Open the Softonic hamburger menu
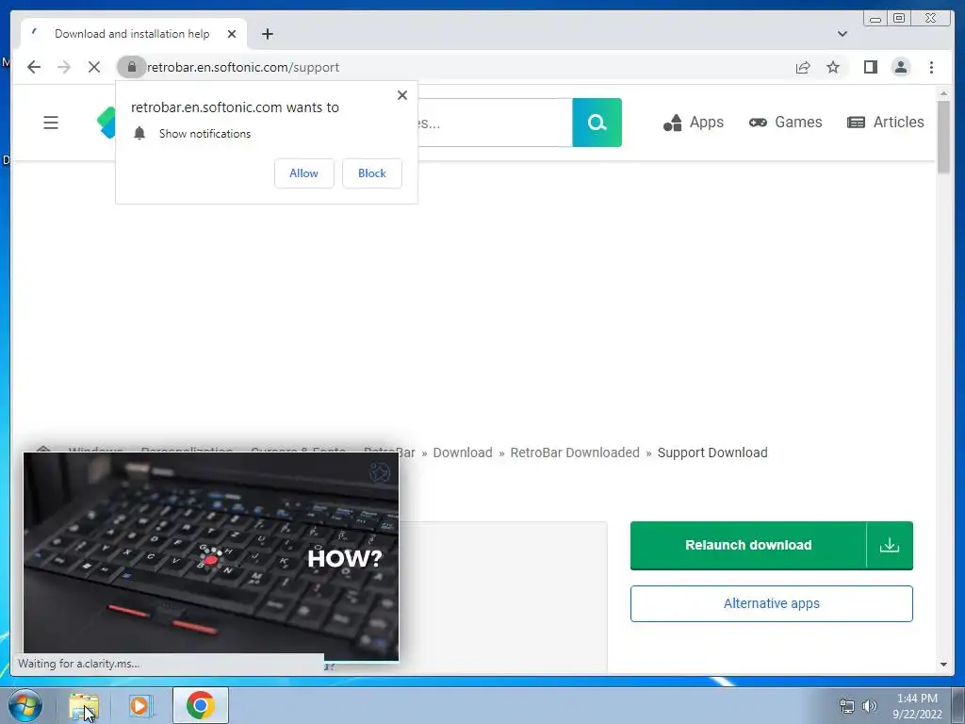 click(51, 123)
